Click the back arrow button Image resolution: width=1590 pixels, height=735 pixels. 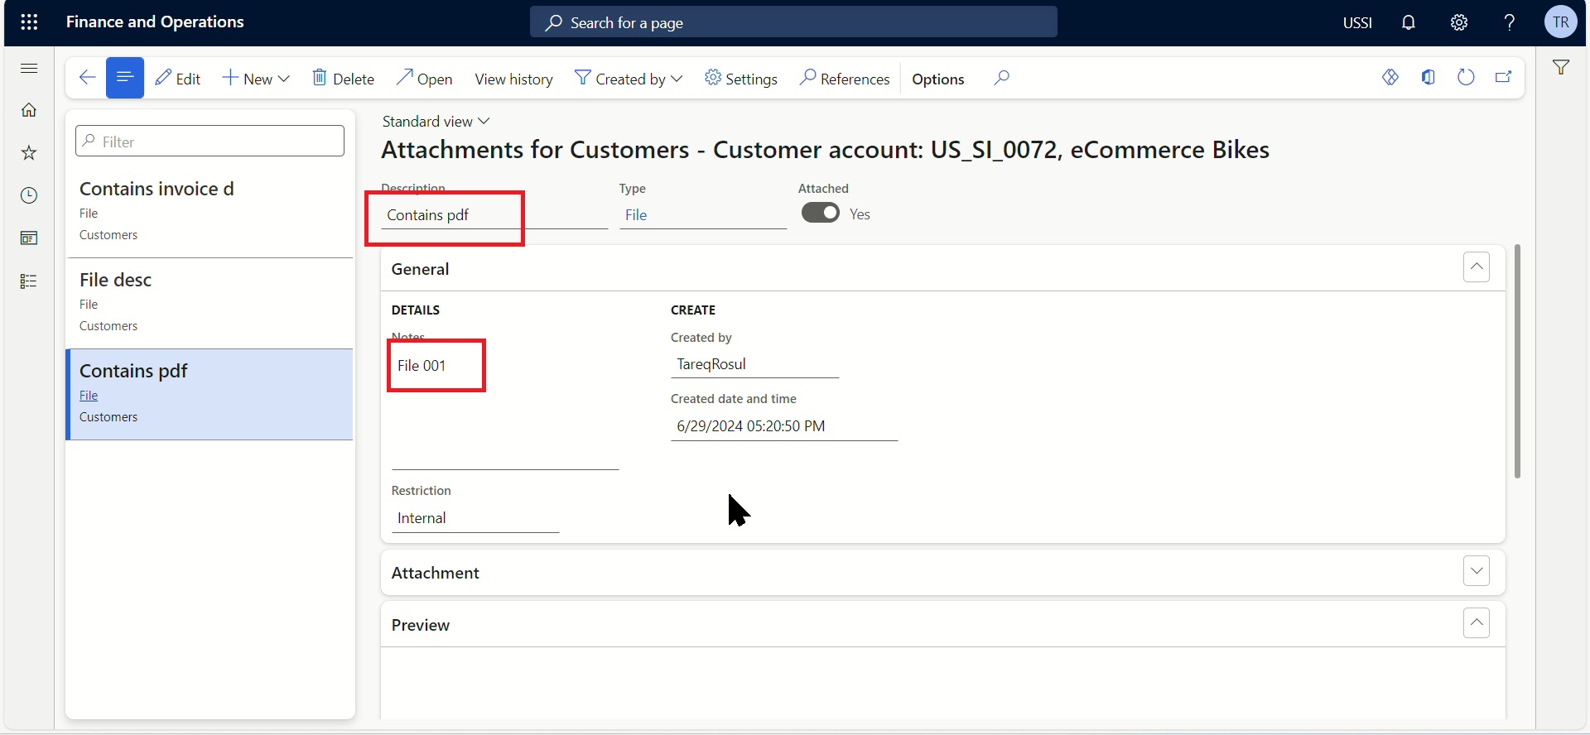87,78
